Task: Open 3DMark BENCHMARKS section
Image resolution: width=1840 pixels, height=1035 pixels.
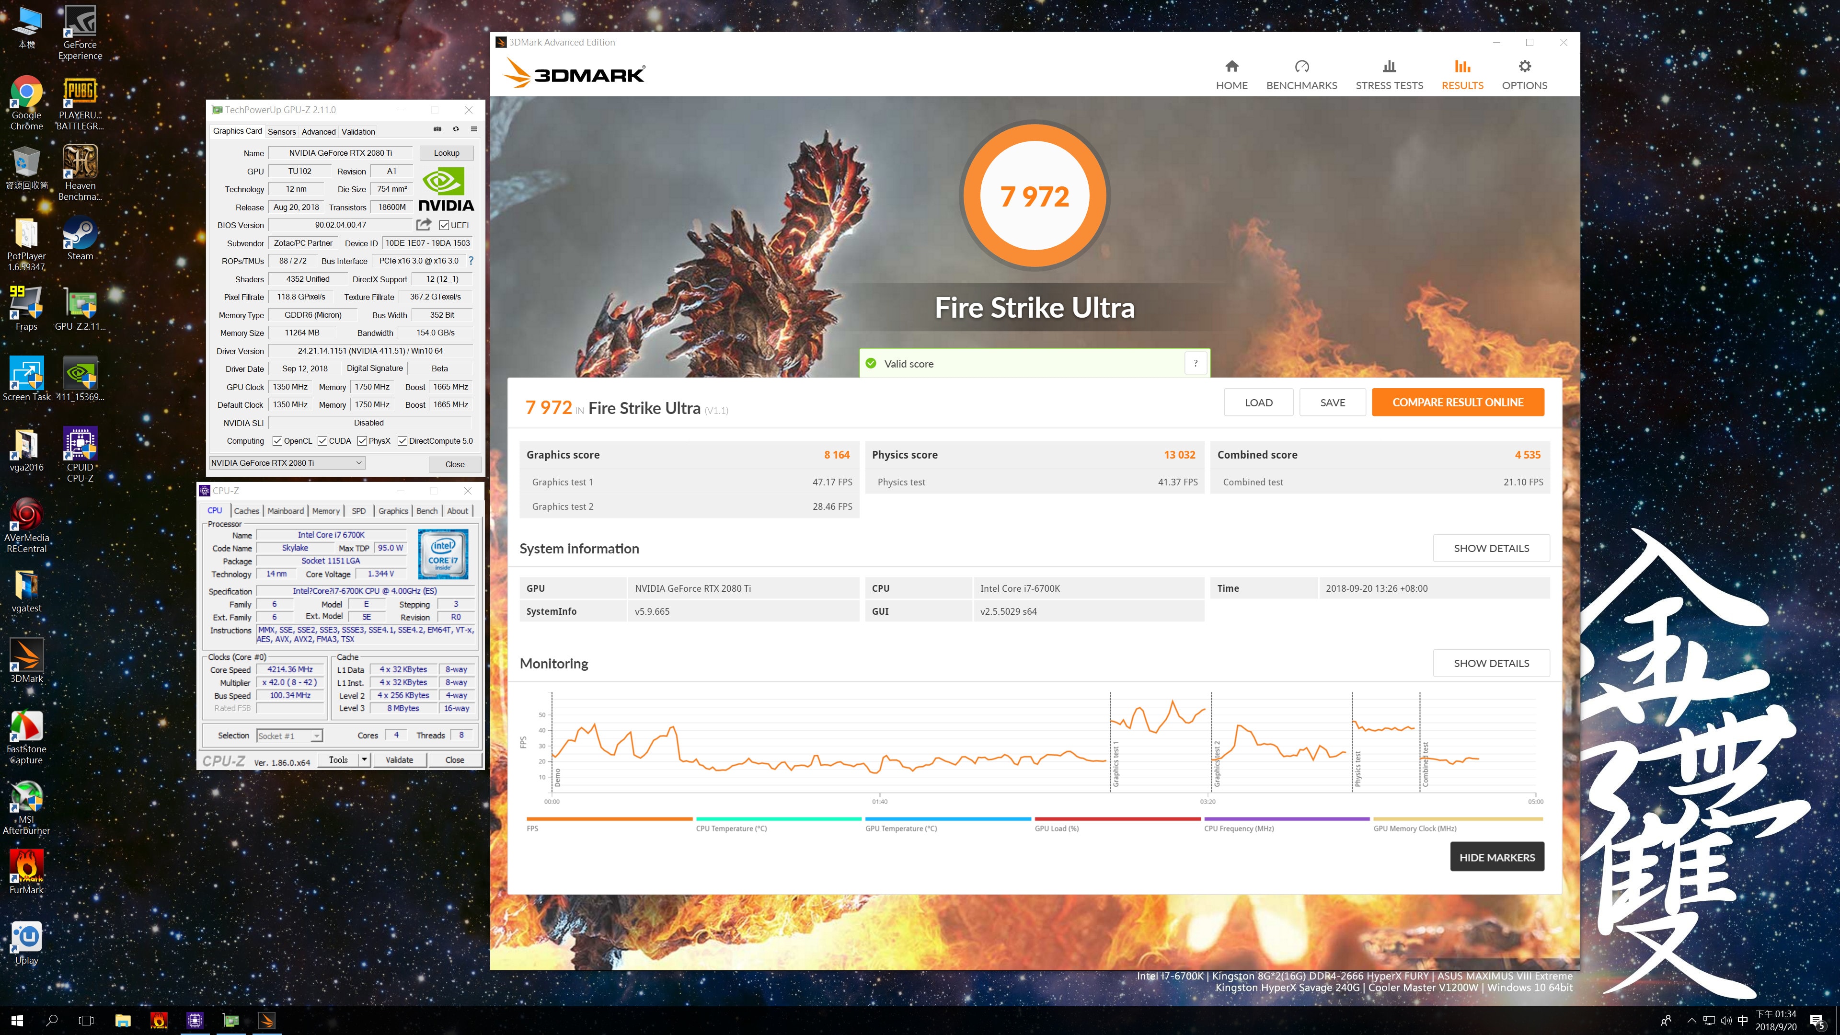Action: pyautogui.click(x=1301, y=75)
